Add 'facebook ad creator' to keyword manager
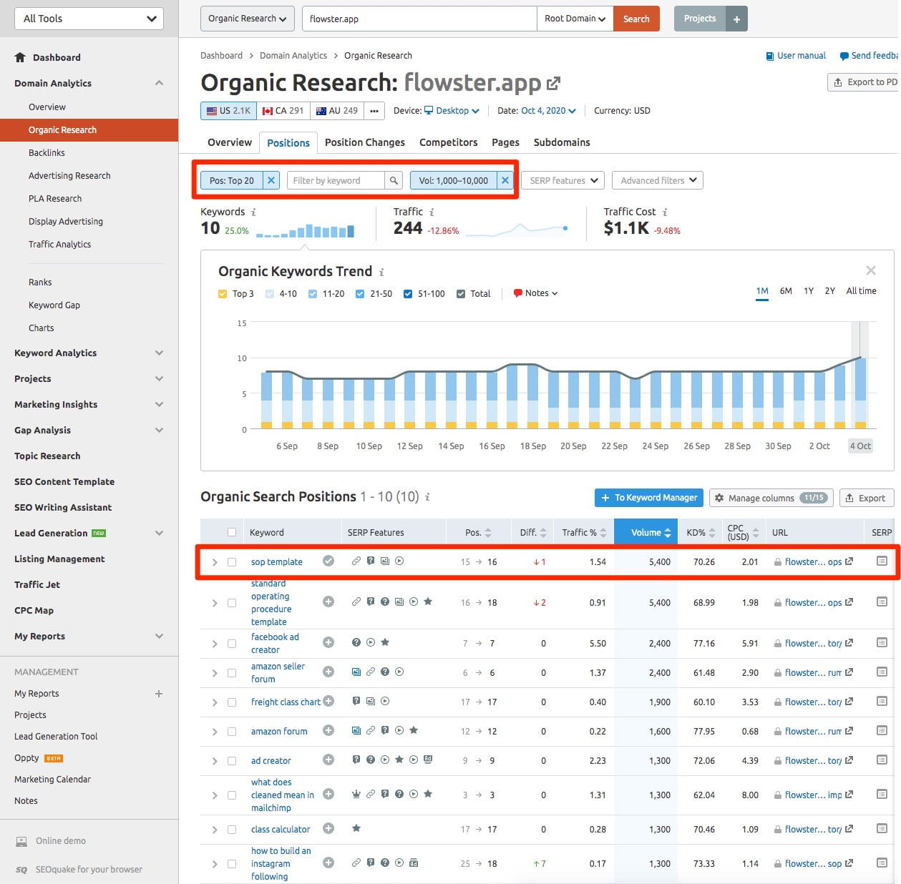The width and height of the screenshot is (901, 884). click(328, 642)
